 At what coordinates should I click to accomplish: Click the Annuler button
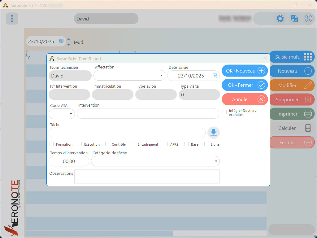[x=245, y=99]
